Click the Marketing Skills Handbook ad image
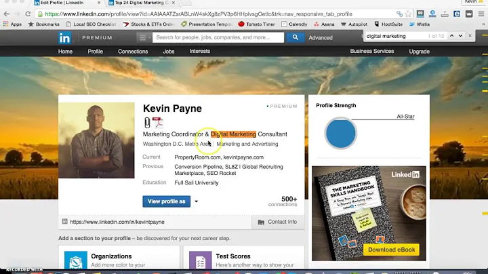Image resolution: width=488 pixels, height=274 pixels. (x=369, y=213)
